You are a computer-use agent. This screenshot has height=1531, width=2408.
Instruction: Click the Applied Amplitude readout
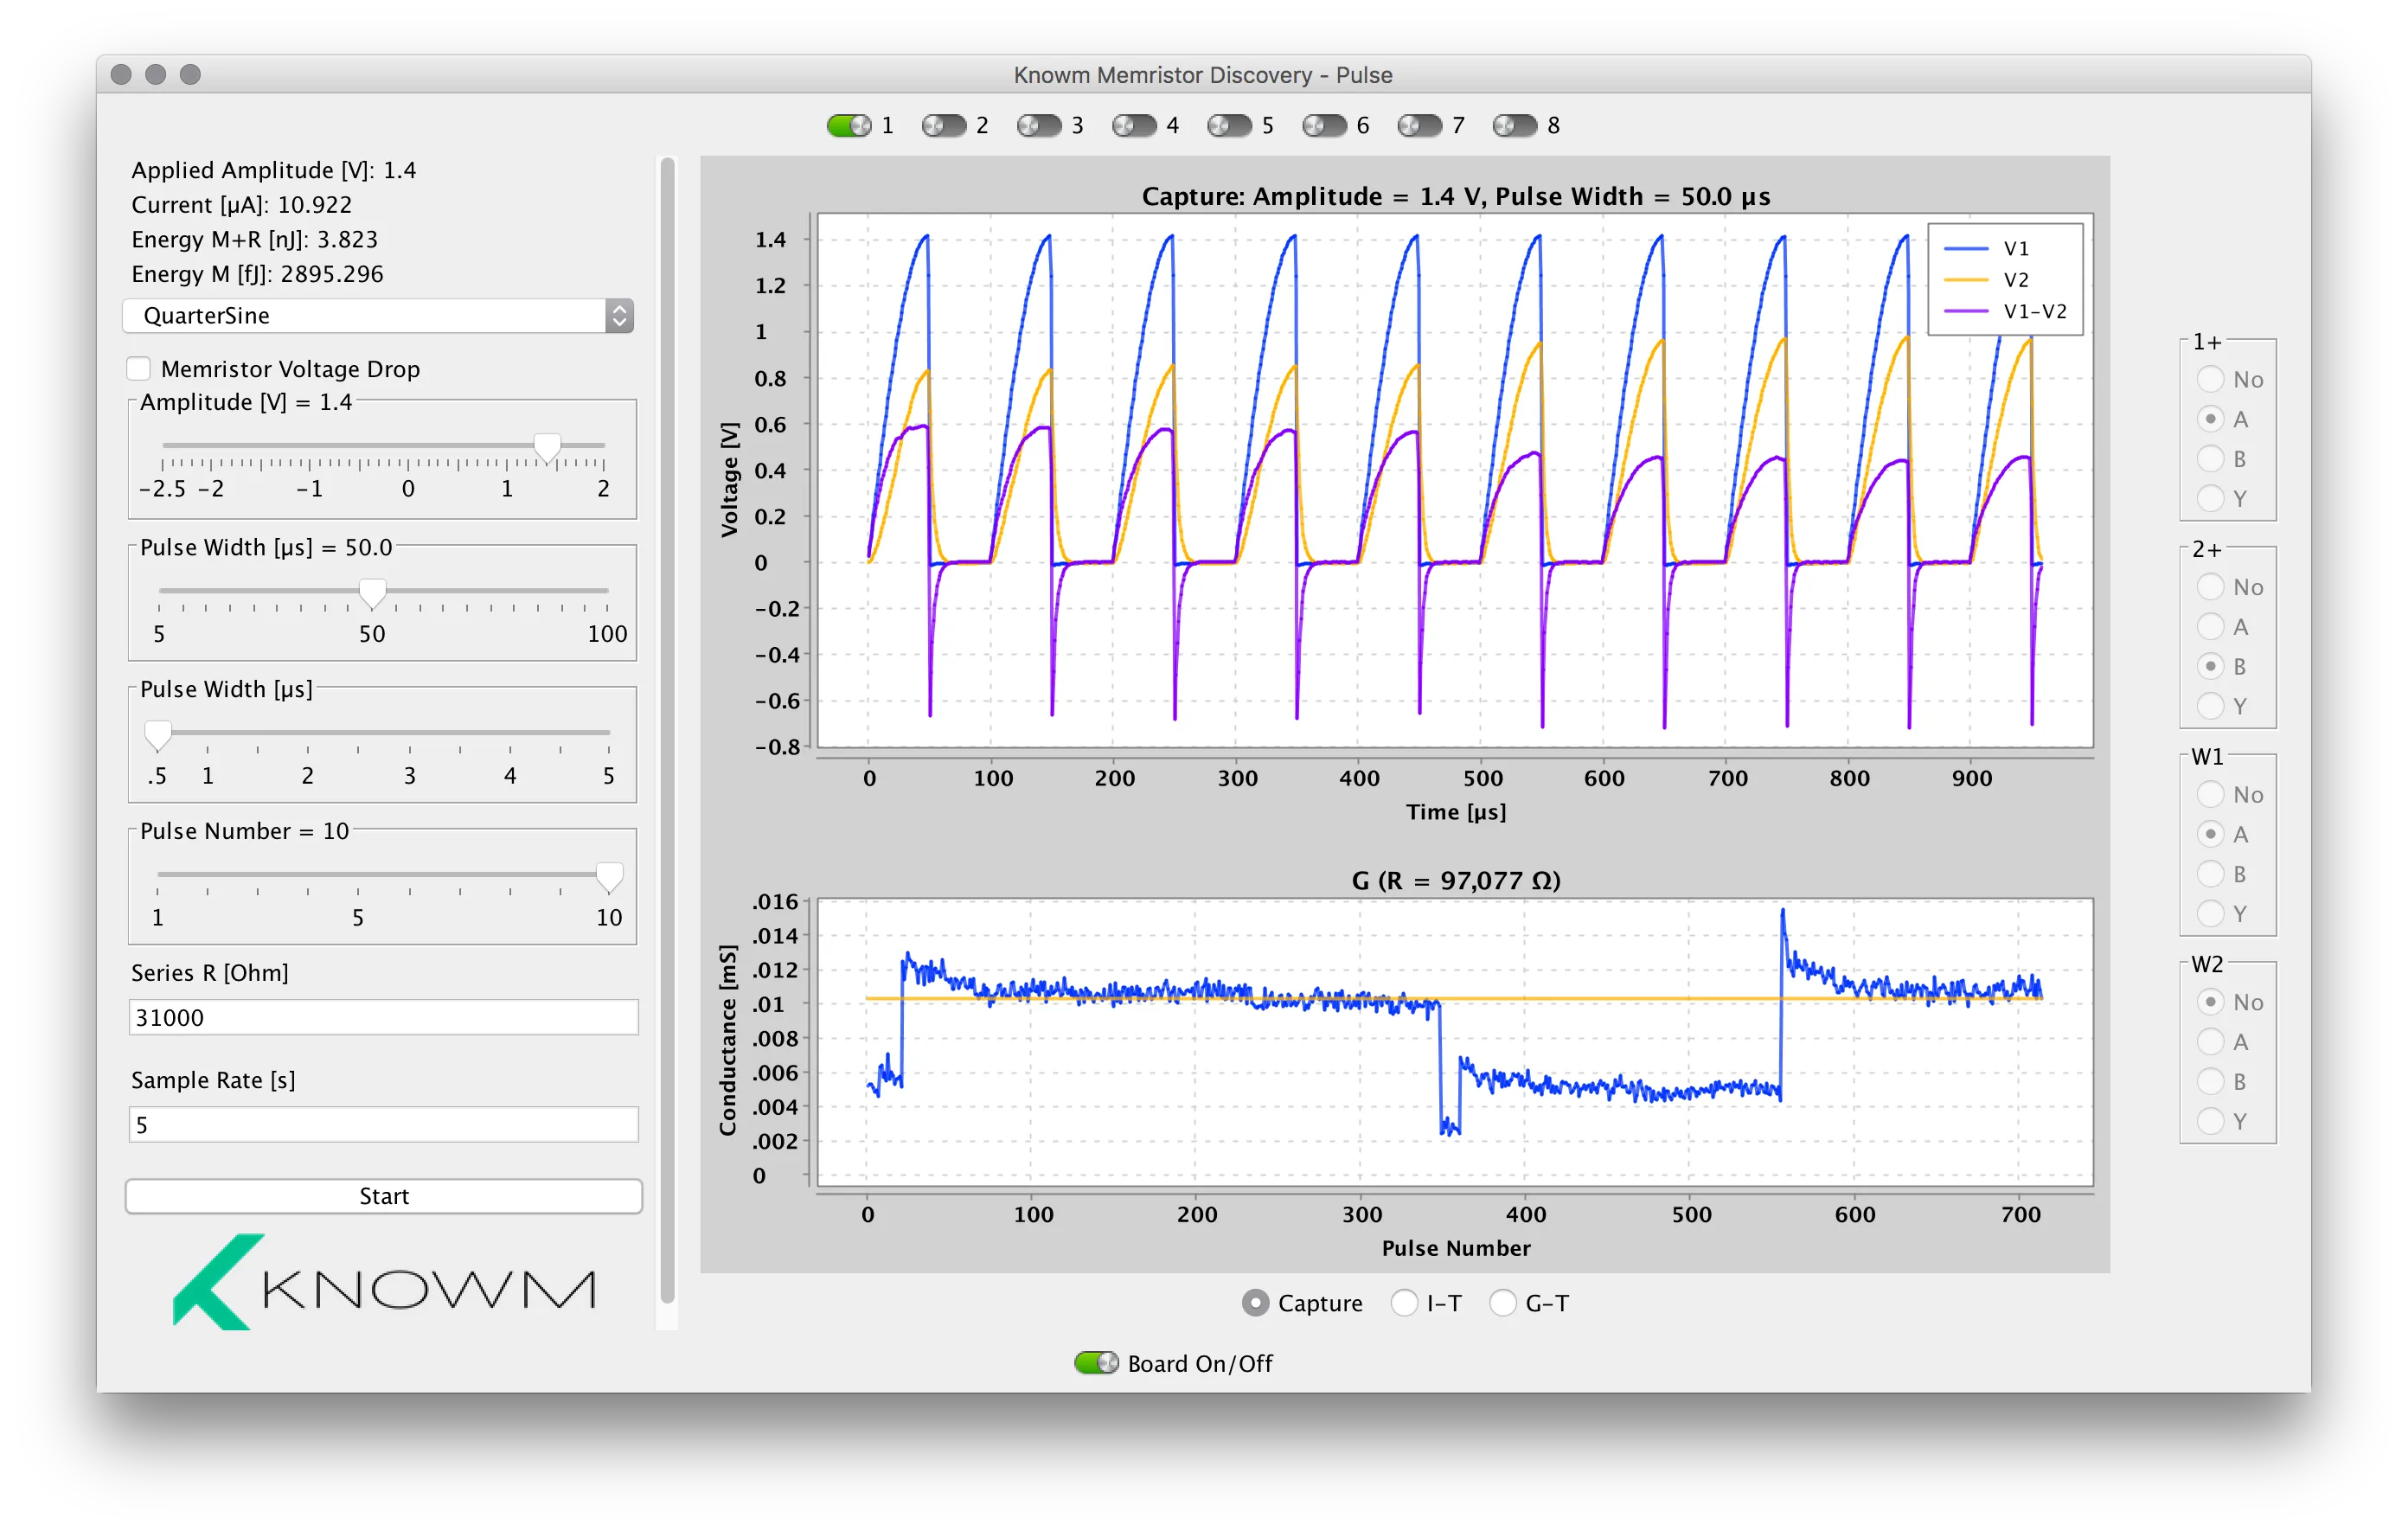tap(274, 170)
